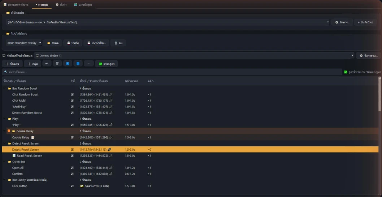
Task: Move selected step up with blue arrow
Action: (68, 64)
